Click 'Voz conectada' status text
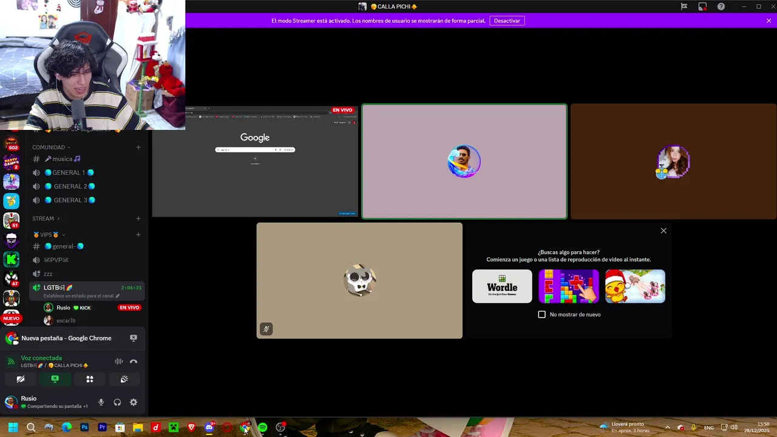Screen dimensions: 777x437 41,358
